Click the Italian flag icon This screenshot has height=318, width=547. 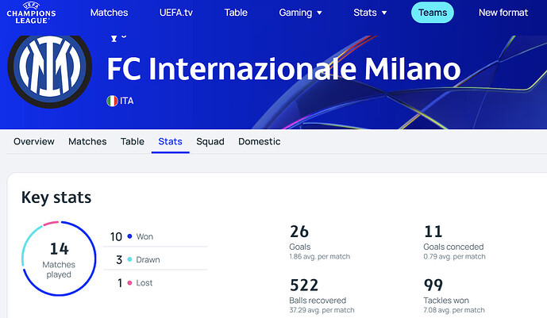[112, 101]
